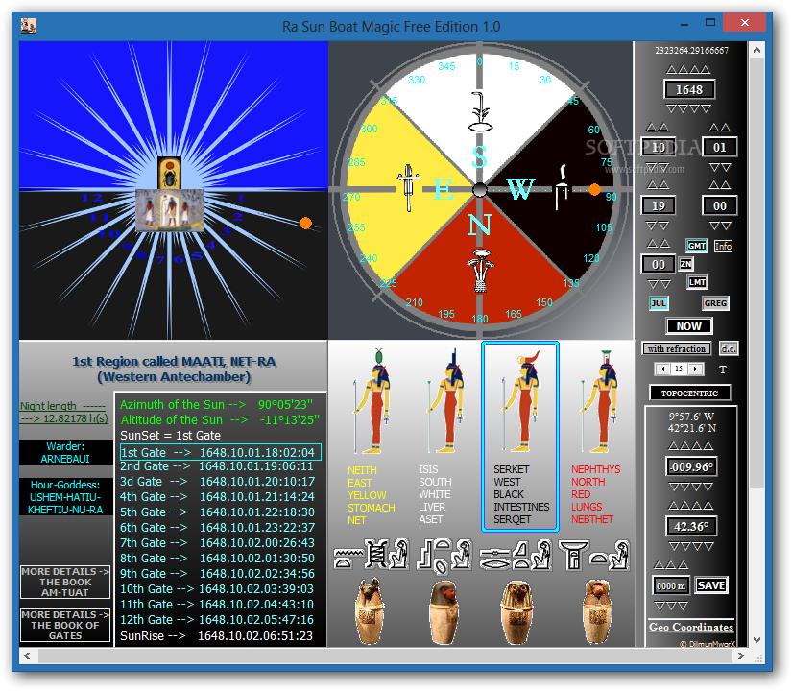Set the time with the NOW button

pyautogui.click(x=689, y=326)
